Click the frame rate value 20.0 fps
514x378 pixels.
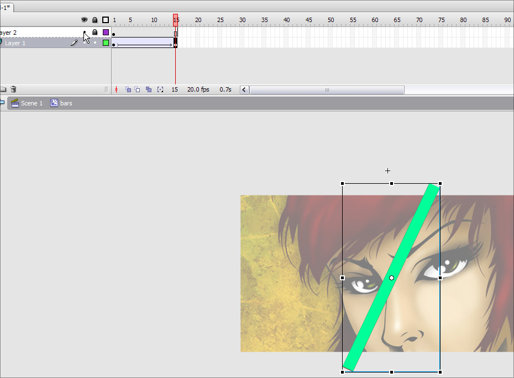pos(198,89)
